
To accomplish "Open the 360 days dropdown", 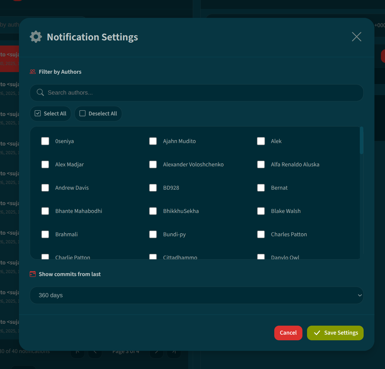I will click(197, 295).
